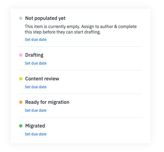164x152 pixels.
Task: Open the Not populated yet status heading
Action: [45, 19]
